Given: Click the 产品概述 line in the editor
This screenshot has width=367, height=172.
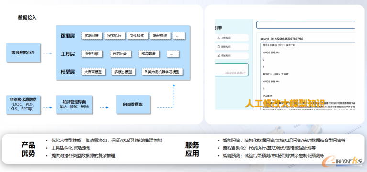Looking at the screenshot, I should pyautogui.click(x=267, y=96).
